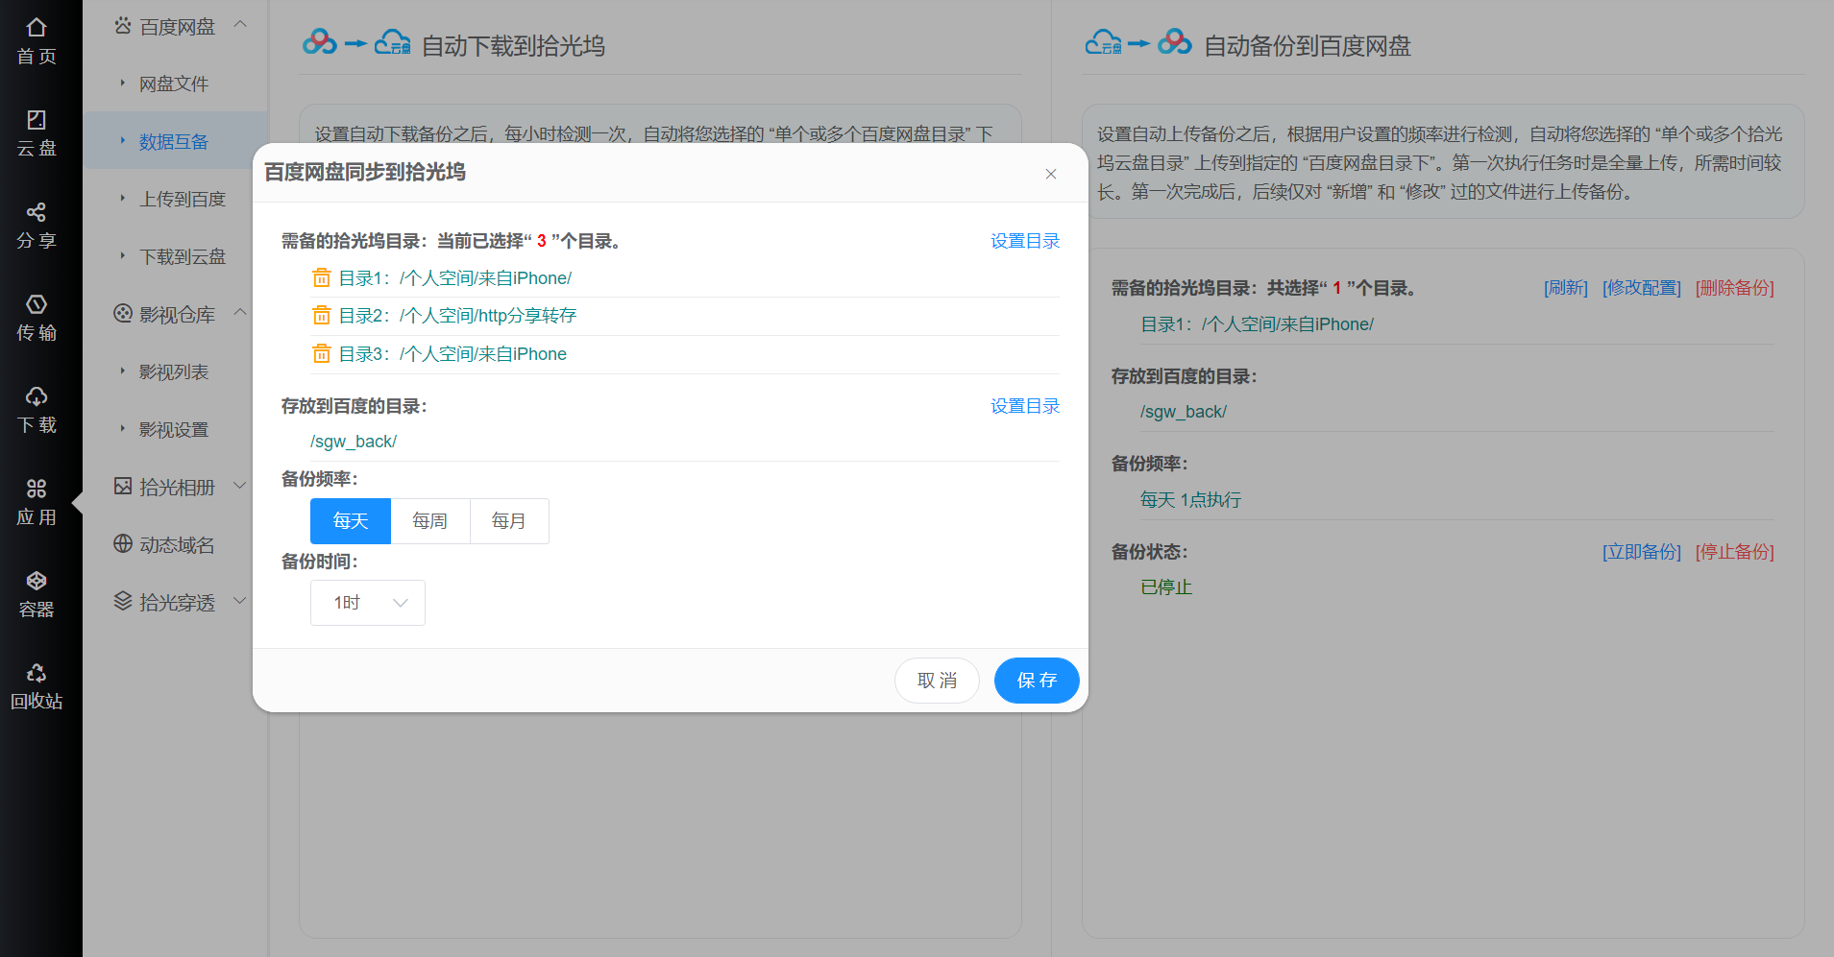Open the 回收站 recycle bin icon
Viewport: 1834px width, 957px height.
[x=37, y=673]
